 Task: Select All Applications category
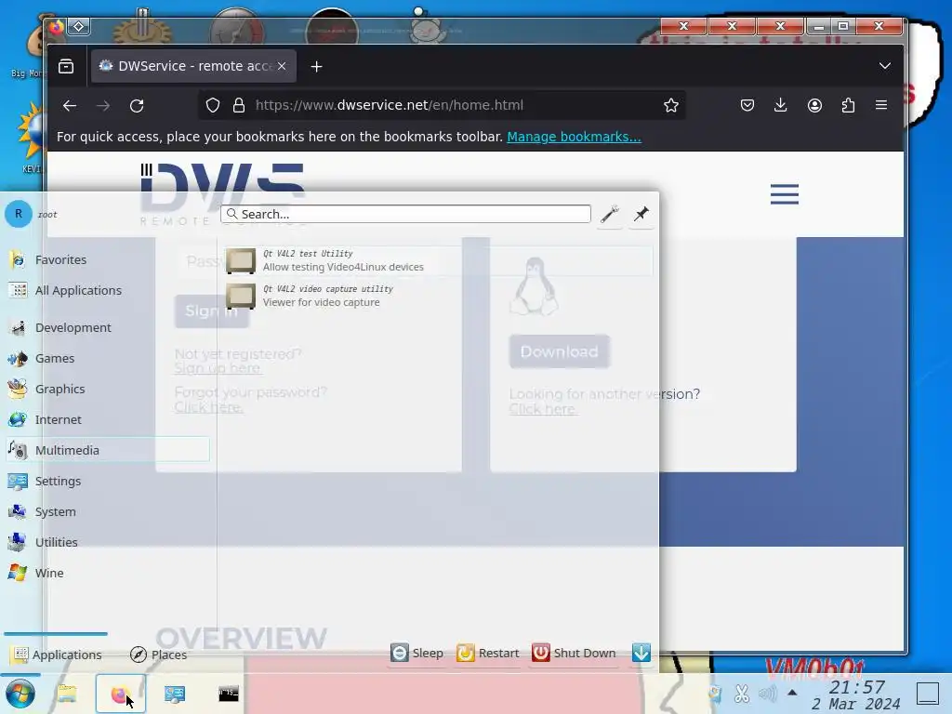tap(107, 290)
